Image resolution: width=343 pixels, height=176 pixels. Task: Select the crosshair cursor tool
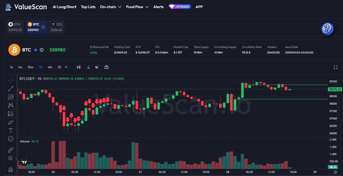pos(11,80)
